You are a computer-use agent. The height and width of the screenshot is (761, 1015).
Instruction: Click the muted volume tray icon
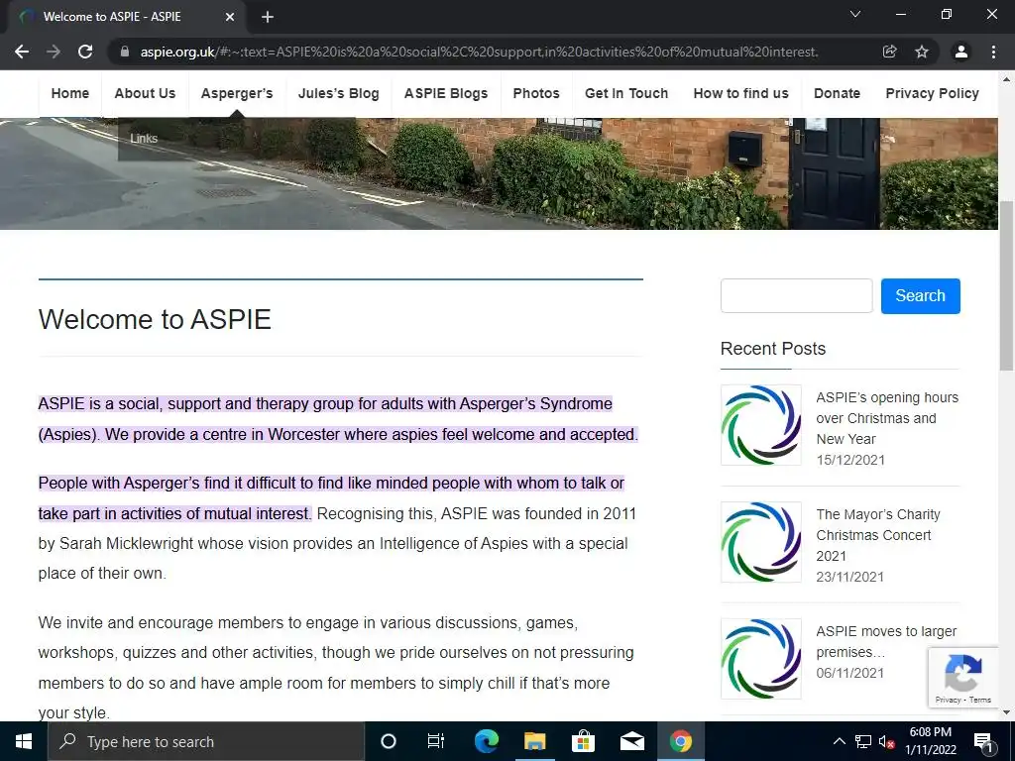click(886, 742)
